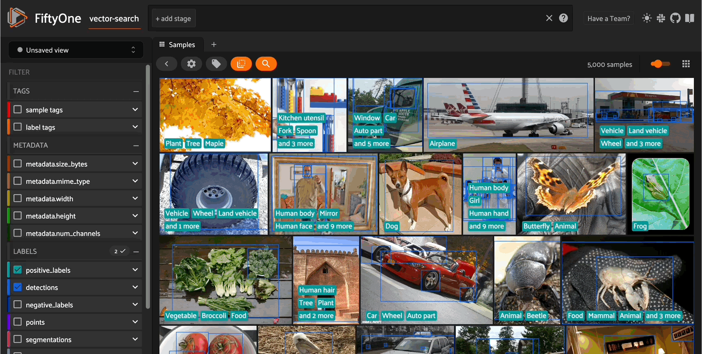702x354 pixels.
Task: Uncheck the positive_labels checkbox
Action: tap(17, 270)
